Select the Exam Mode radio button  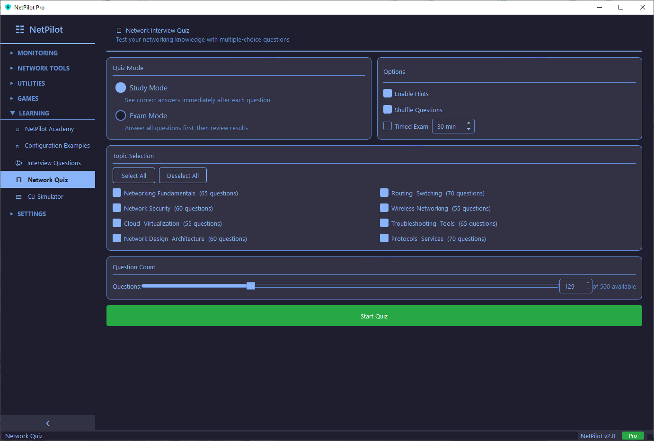(x=121, y=116)
